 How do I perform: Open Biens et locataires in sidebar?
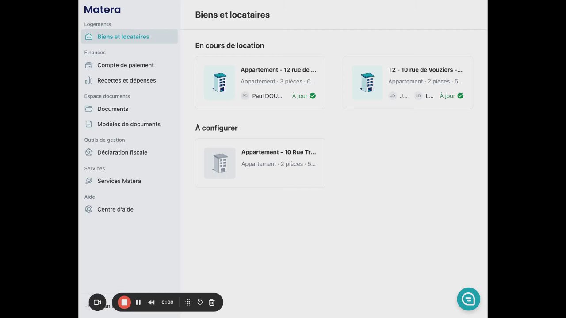(x=130, y=37)
